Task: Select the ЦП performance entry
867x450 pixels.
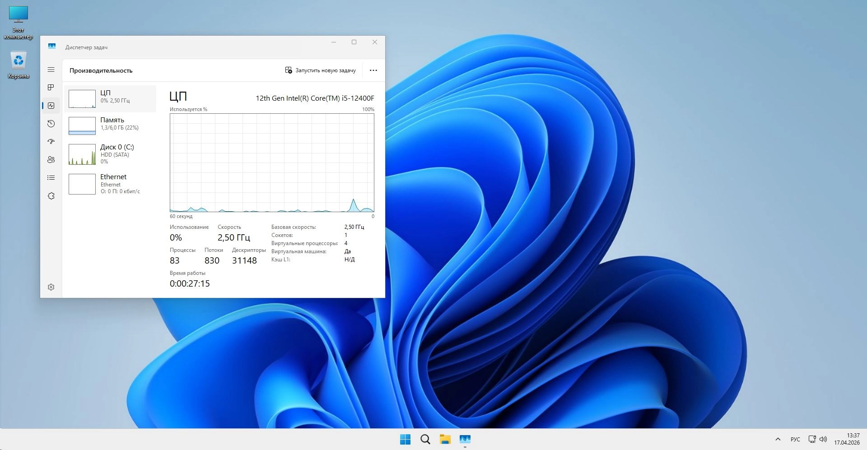Action: [x=110, y=98]
